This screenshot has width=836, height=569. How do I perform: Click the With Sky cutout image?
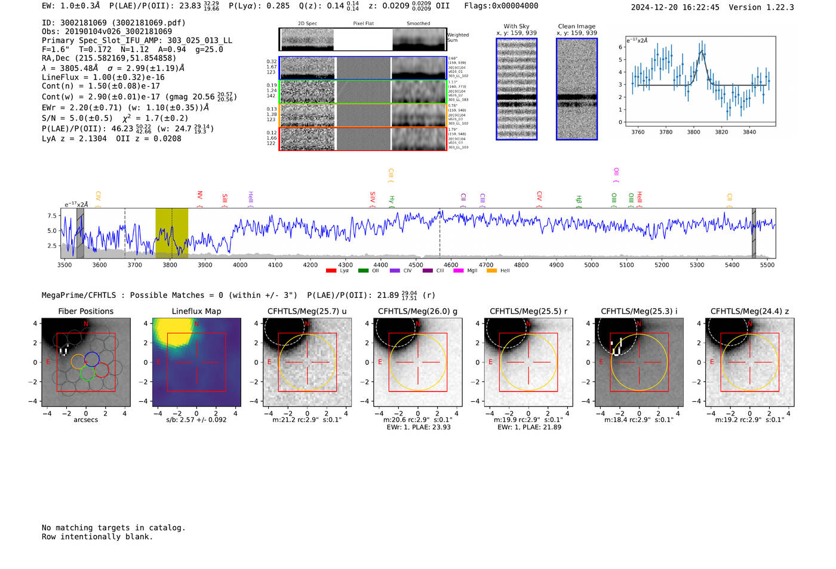click(x=517, y=89)
